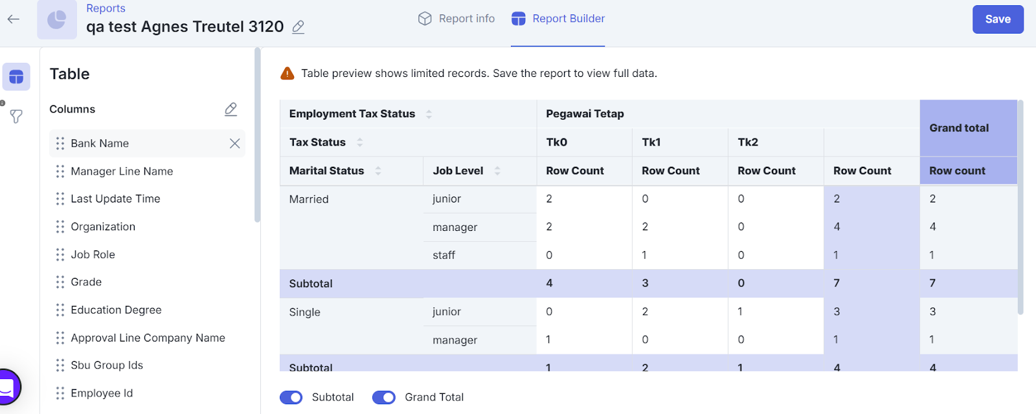This screenshot has width=1036, height=414.
Task: Click the Organization drag handle icon
Action: point(60,227)
